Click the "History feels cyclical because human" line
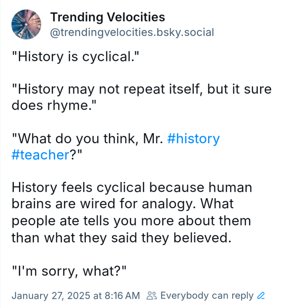293x308 pixels. point(132,188)
